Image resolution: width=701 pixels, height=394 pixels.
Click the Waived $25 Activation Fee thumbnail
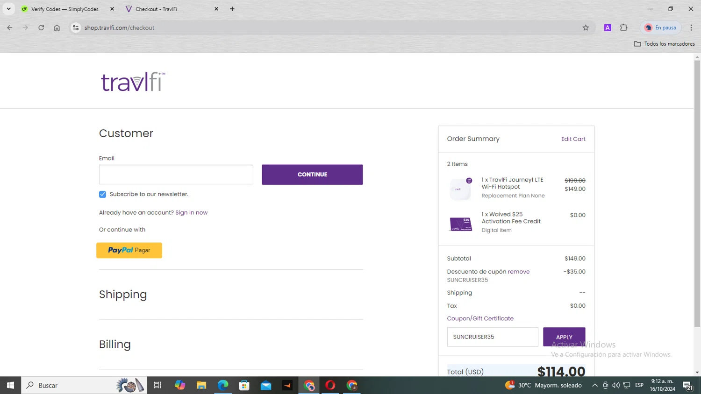point(460,224)
